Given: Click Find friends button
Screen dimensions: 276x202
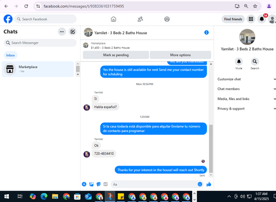Looking at the screenshot, I should point(233,19).
